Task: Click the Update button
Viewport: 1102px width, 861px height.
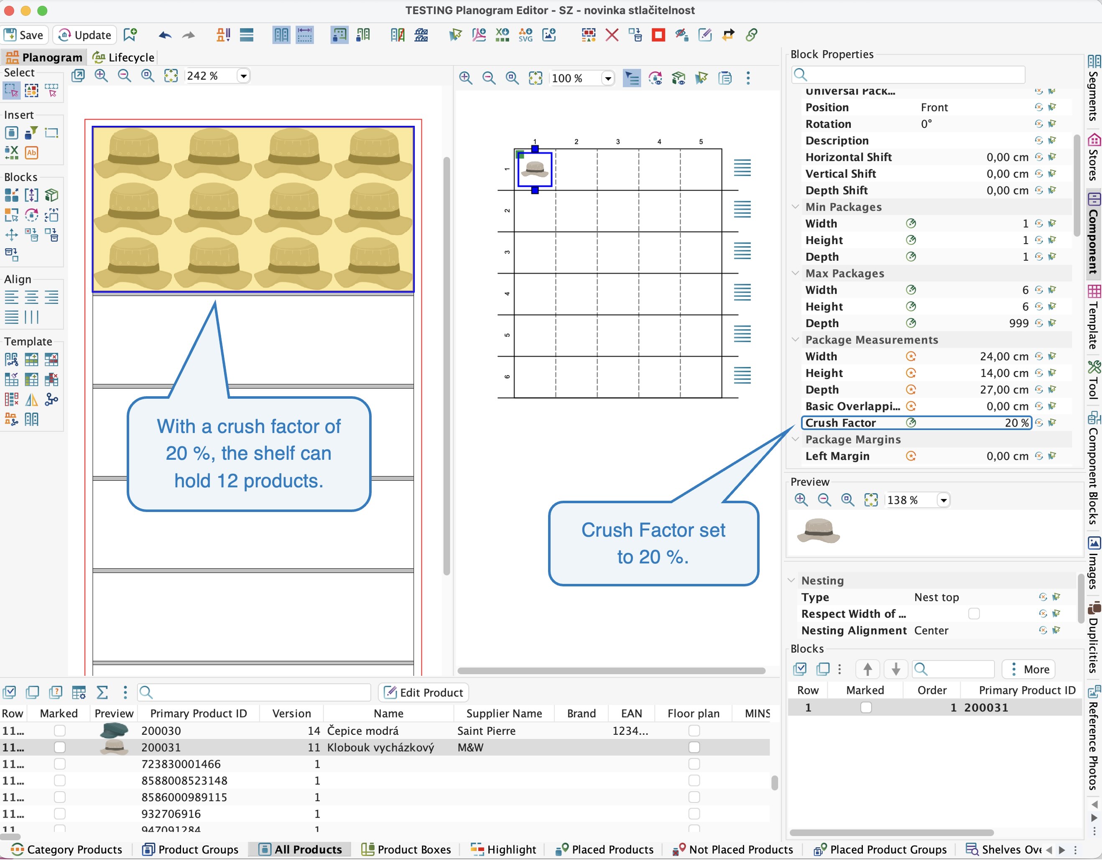Action: click(85, 35)
